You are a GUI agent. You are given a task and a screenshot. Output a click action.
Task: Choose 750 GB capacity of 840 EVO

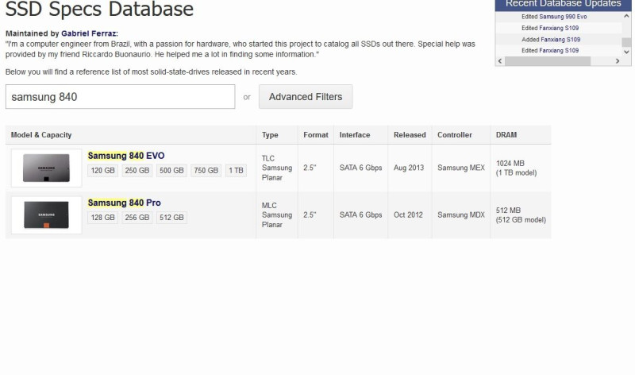click(206, 170)
